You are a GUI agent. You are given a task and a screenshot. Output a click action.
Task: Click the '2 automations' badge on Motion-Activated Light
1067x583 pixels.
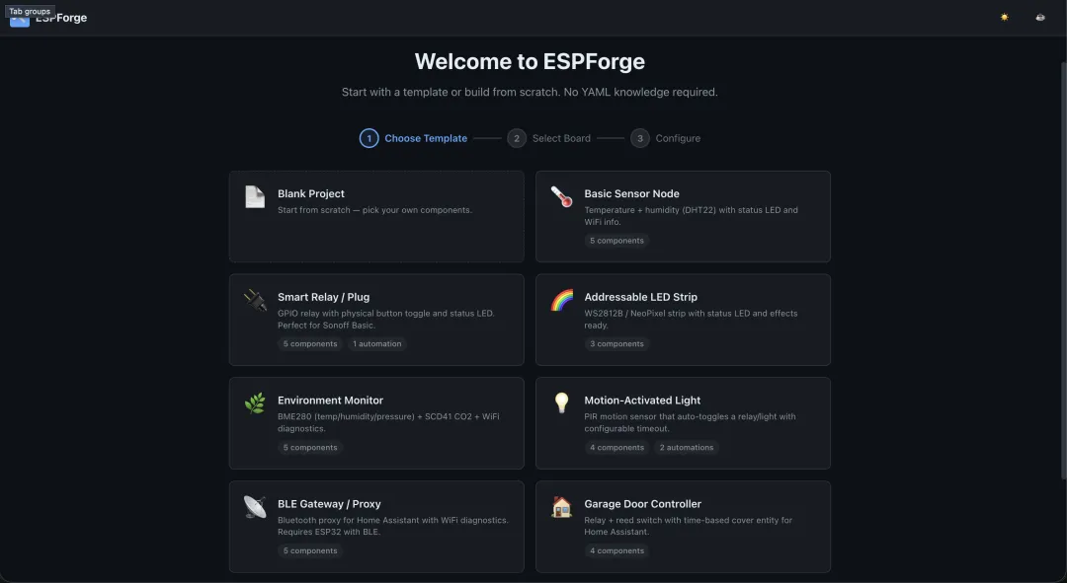coord(686,447)
